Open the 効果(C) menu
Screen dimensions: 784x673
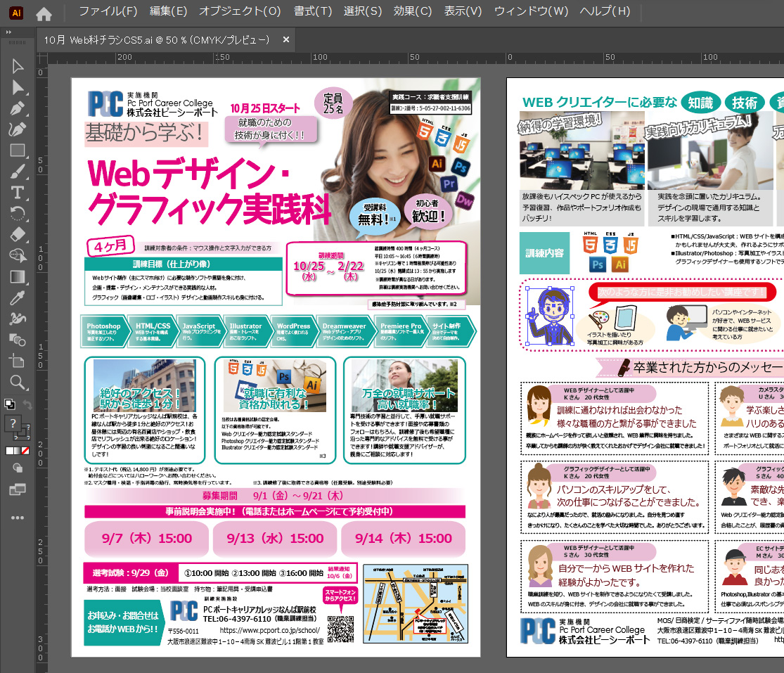click(413, 11)
